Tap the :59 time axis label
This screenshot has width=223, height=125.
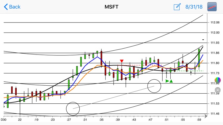coord(199,120)
